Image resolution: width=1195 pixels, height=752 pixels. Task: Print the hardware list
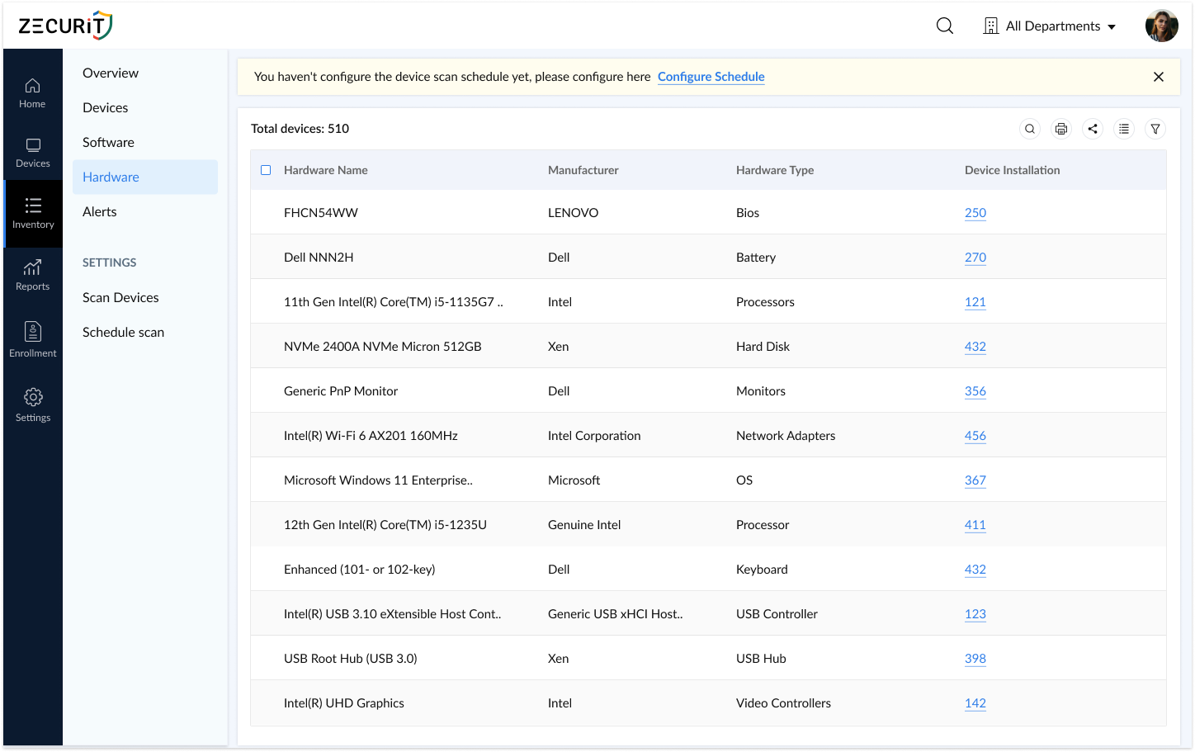click(1061, 129)
